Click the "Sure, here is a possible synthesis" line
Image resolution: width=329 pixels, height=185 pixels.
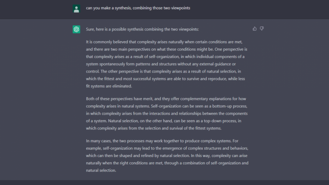(142, 29)
